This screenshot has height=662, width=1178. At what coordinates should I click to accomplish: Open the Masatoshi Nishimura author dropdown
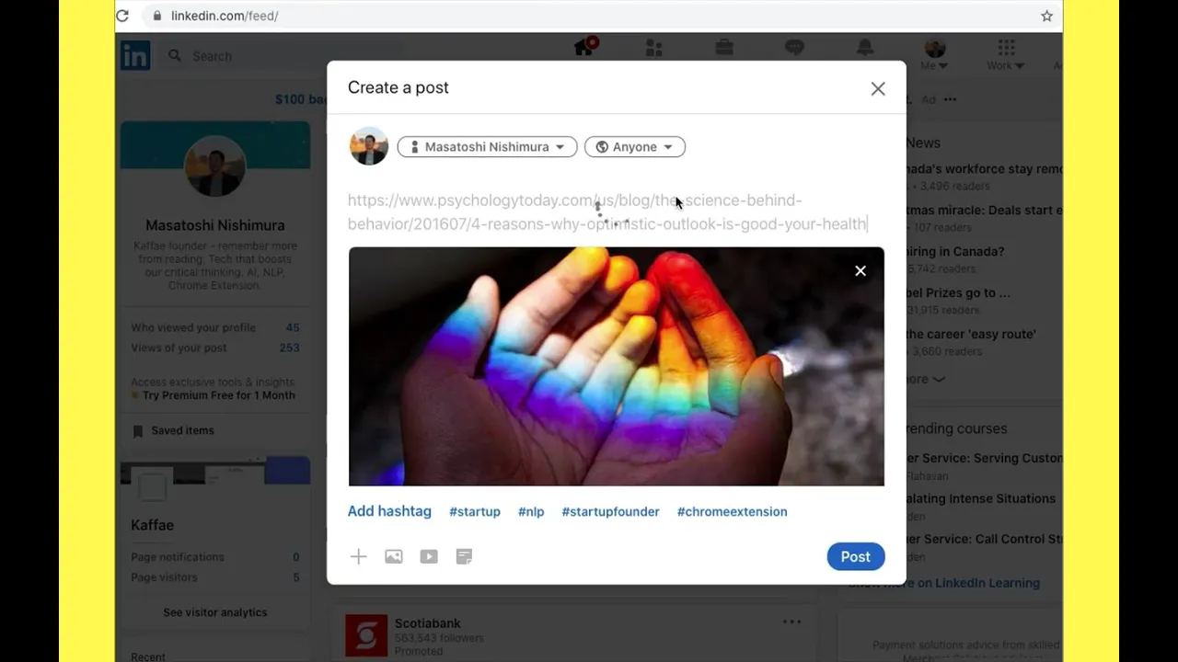click(x=487, y=147)
